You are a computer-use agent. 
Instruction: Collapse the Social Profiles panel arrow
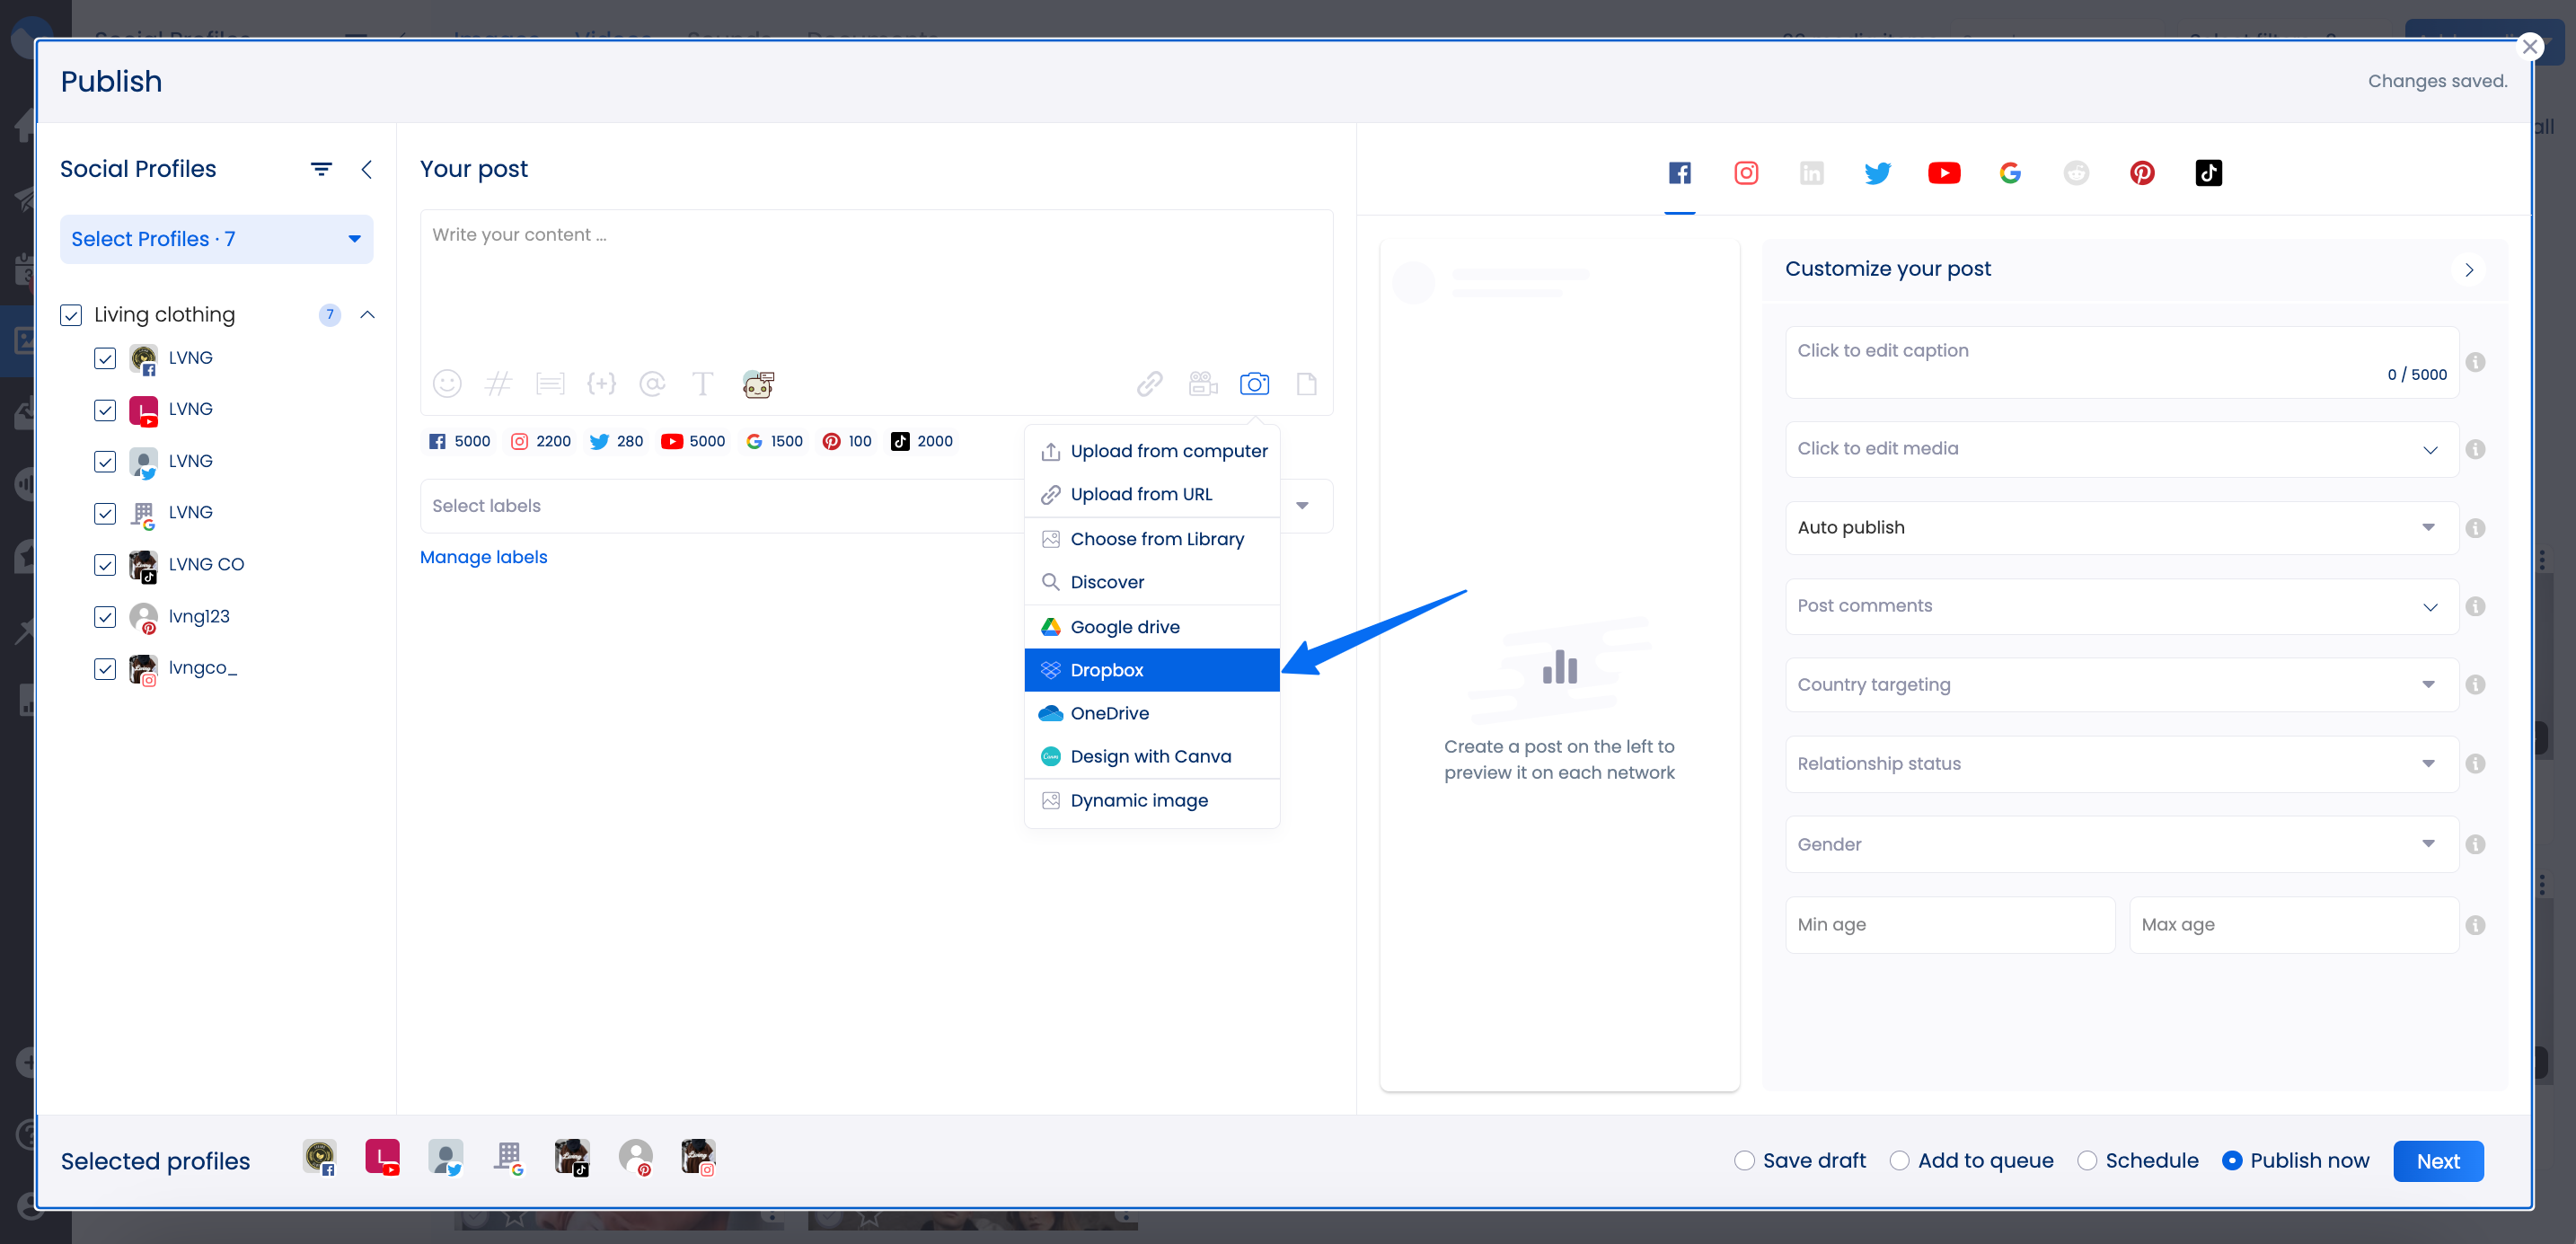367,169
